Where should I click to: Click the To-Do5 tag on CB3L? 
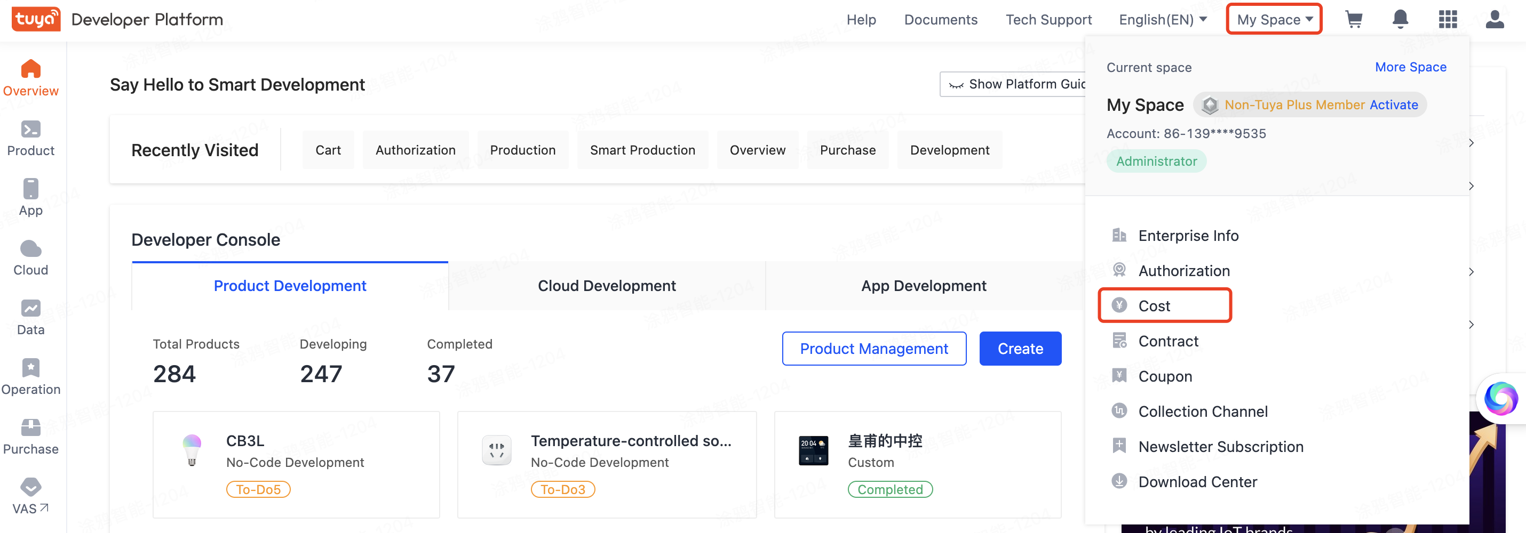coord(258,489)
